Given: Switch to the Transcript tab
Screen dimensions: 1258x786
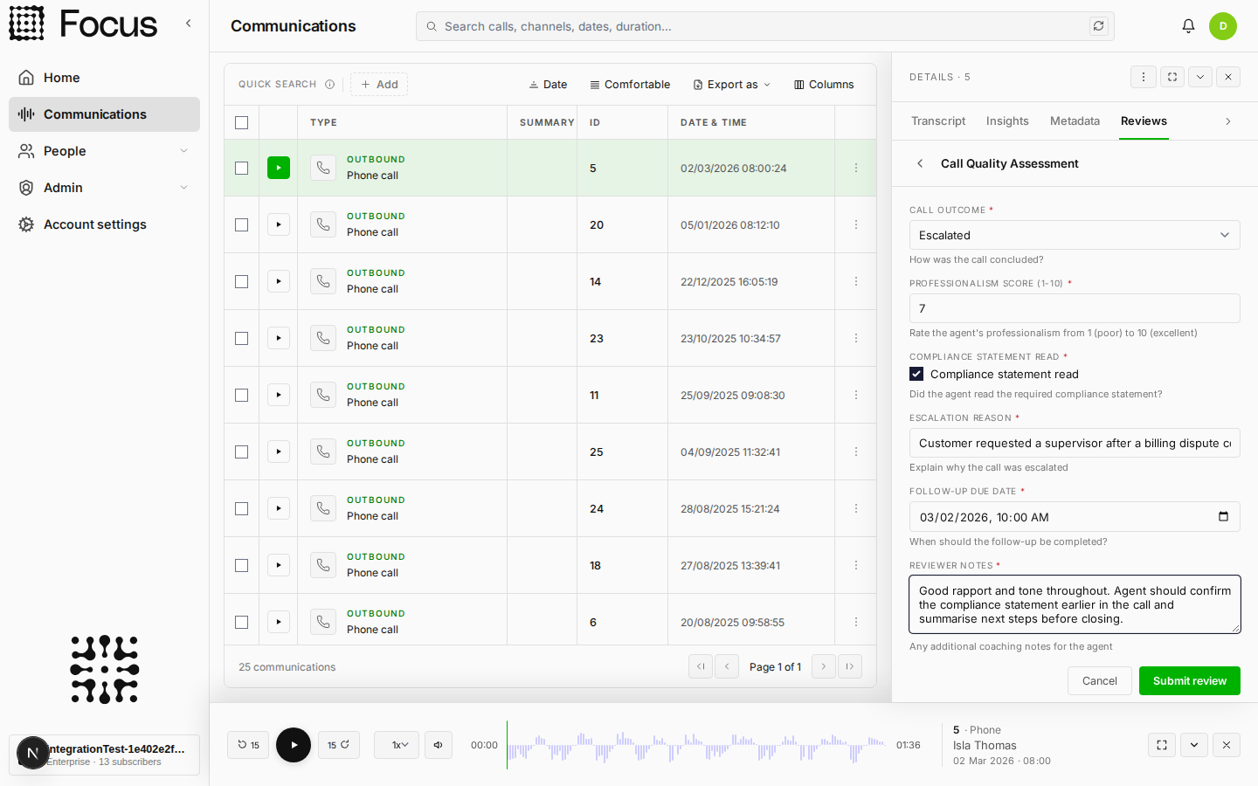Looking at the screenshot, I should click(938, 121).
